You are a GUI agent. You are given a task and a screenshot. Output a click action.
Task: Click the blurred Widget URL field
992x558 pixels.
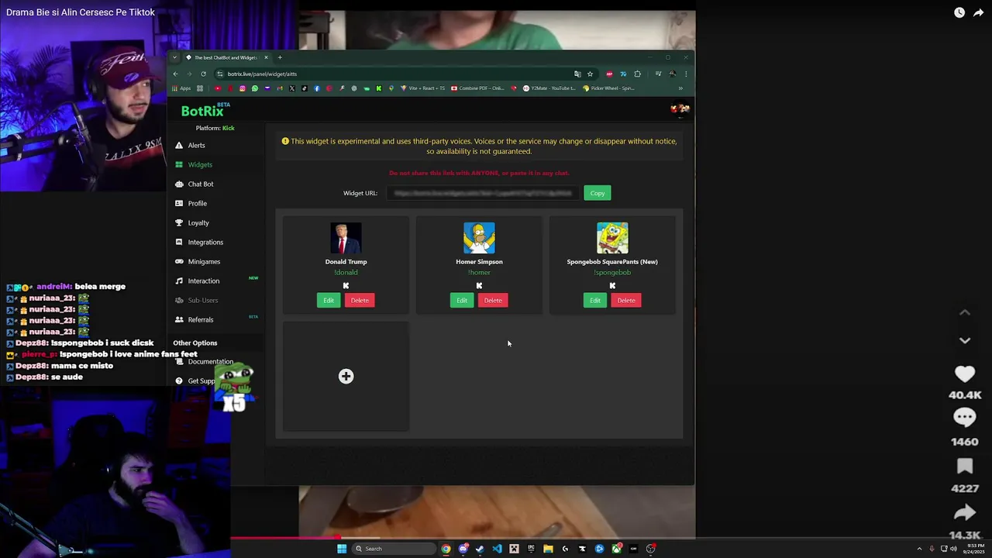483,193
